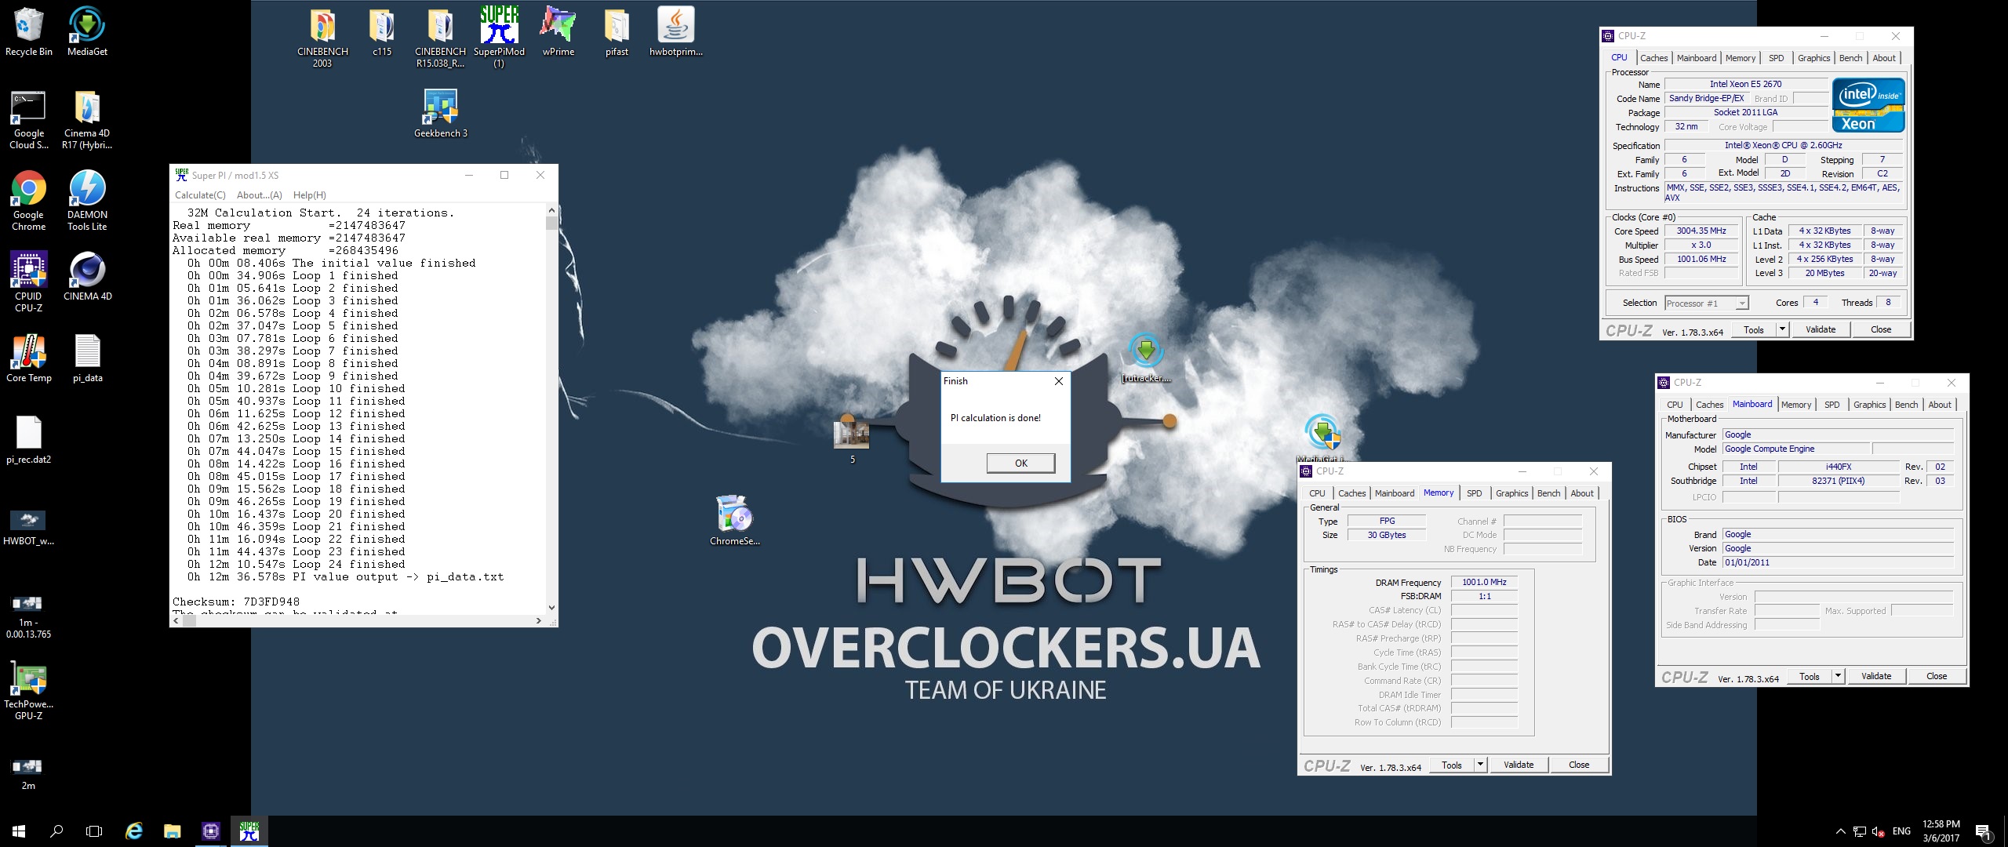Click OK in the Finish dialog

click(x=1020, y=463)
